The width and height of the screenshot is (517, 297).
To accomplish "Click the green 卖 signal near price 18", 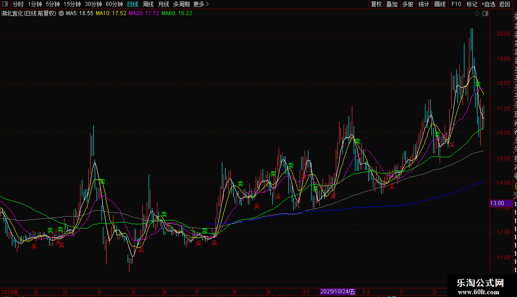I will click(478, 84).
